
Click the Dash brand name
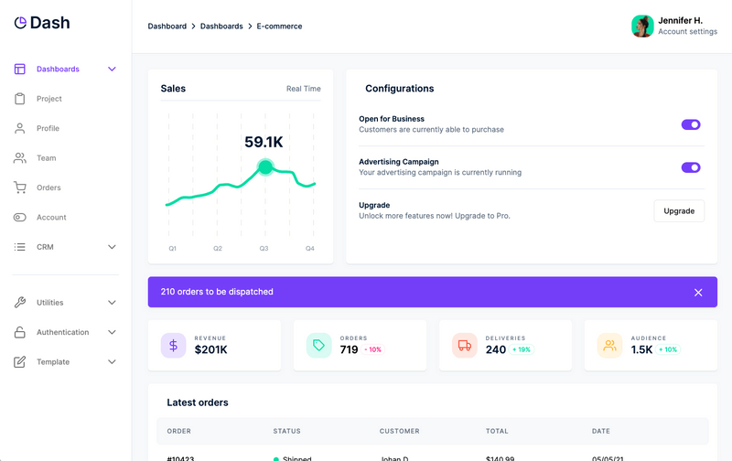(50, 22)
